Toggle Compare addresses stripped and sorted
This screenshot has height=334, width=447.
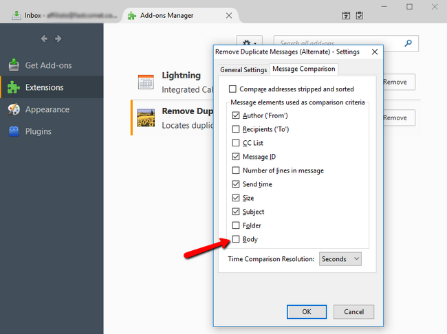coord(232,89)
